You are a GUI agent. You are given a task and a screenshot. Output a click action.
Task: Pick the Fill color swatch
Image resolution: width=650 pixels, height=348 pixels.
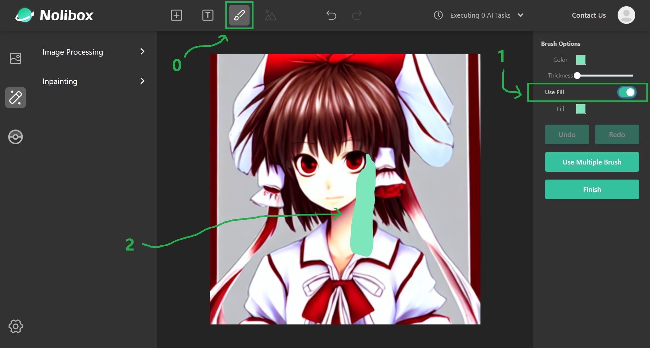pos(581,109)
